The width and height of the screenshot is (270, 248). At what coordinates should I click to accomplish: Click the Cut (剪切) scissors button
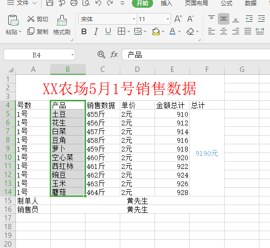pyautogui.click(x=38, y=19)
